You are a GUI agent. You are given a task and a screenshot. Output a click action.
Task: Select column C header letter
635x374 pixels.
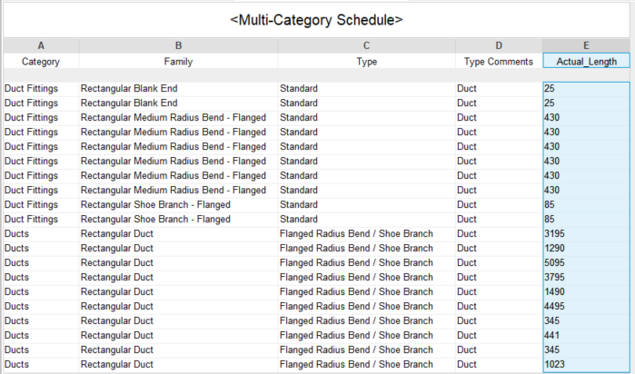366,45
